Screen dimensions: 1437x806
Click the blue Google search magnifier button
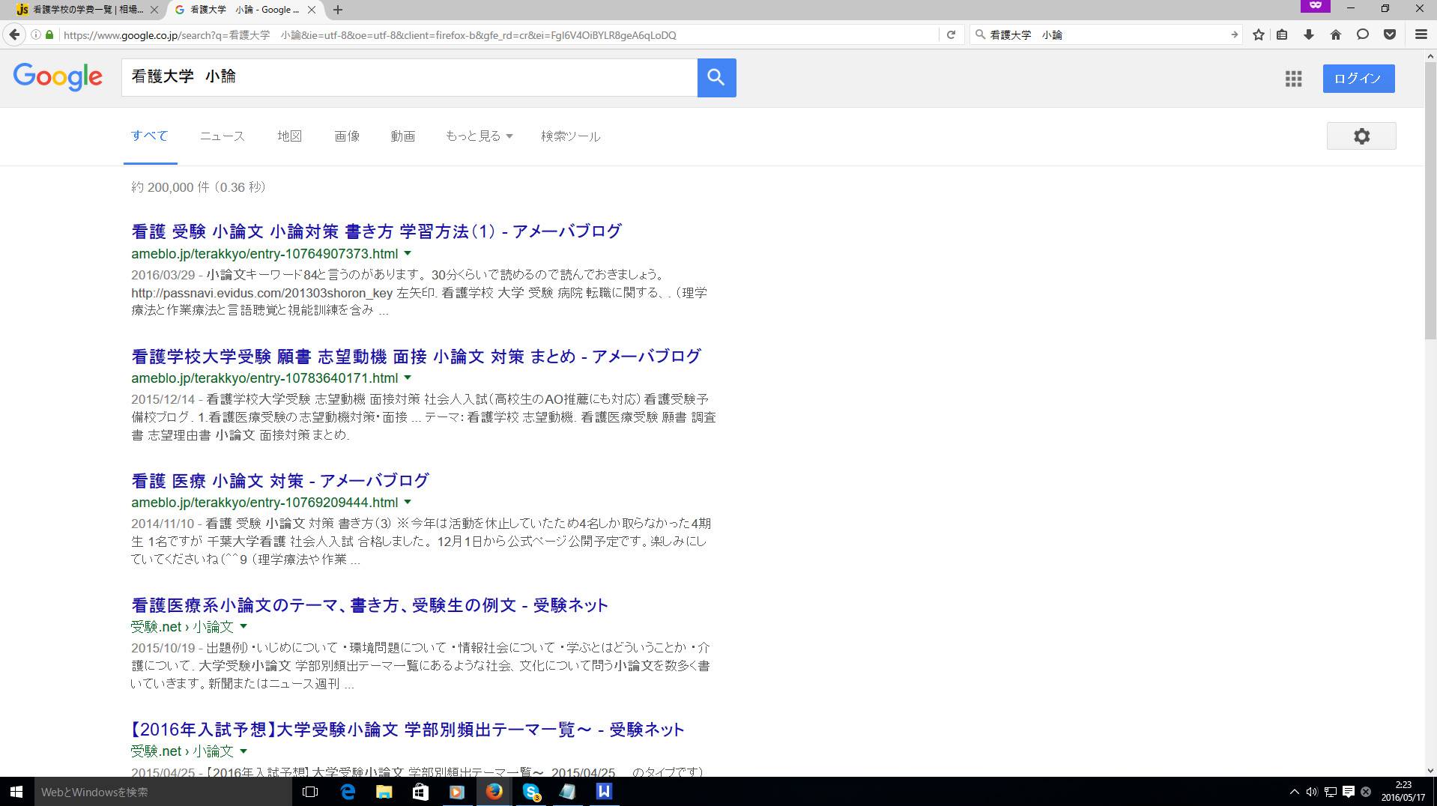(716, 78)
